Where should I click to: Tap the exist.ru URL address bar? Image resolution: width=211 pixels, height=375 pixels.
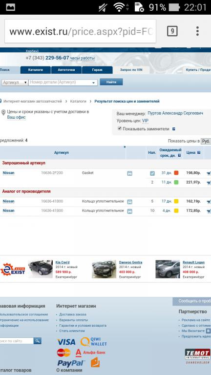81,31
